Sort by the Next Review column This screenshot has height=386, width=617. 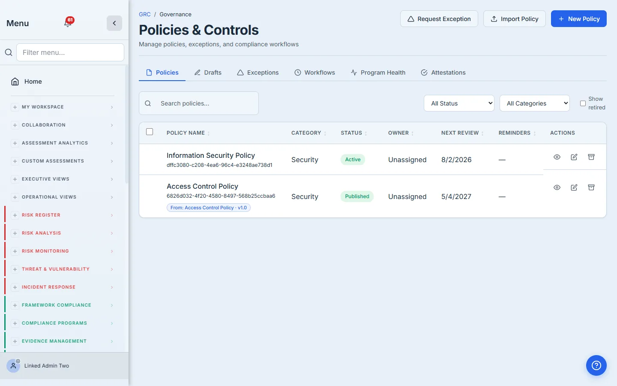(462, 133)
